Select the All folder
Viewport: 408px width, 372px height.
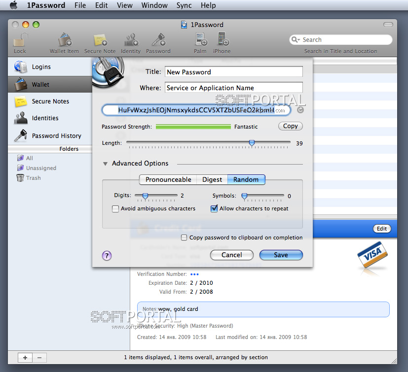tap(25, 158)
